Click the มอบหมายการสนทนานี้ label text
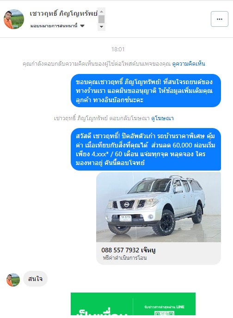Image resolution: width=233 pixels, height=318 pixels. (54, 26)
